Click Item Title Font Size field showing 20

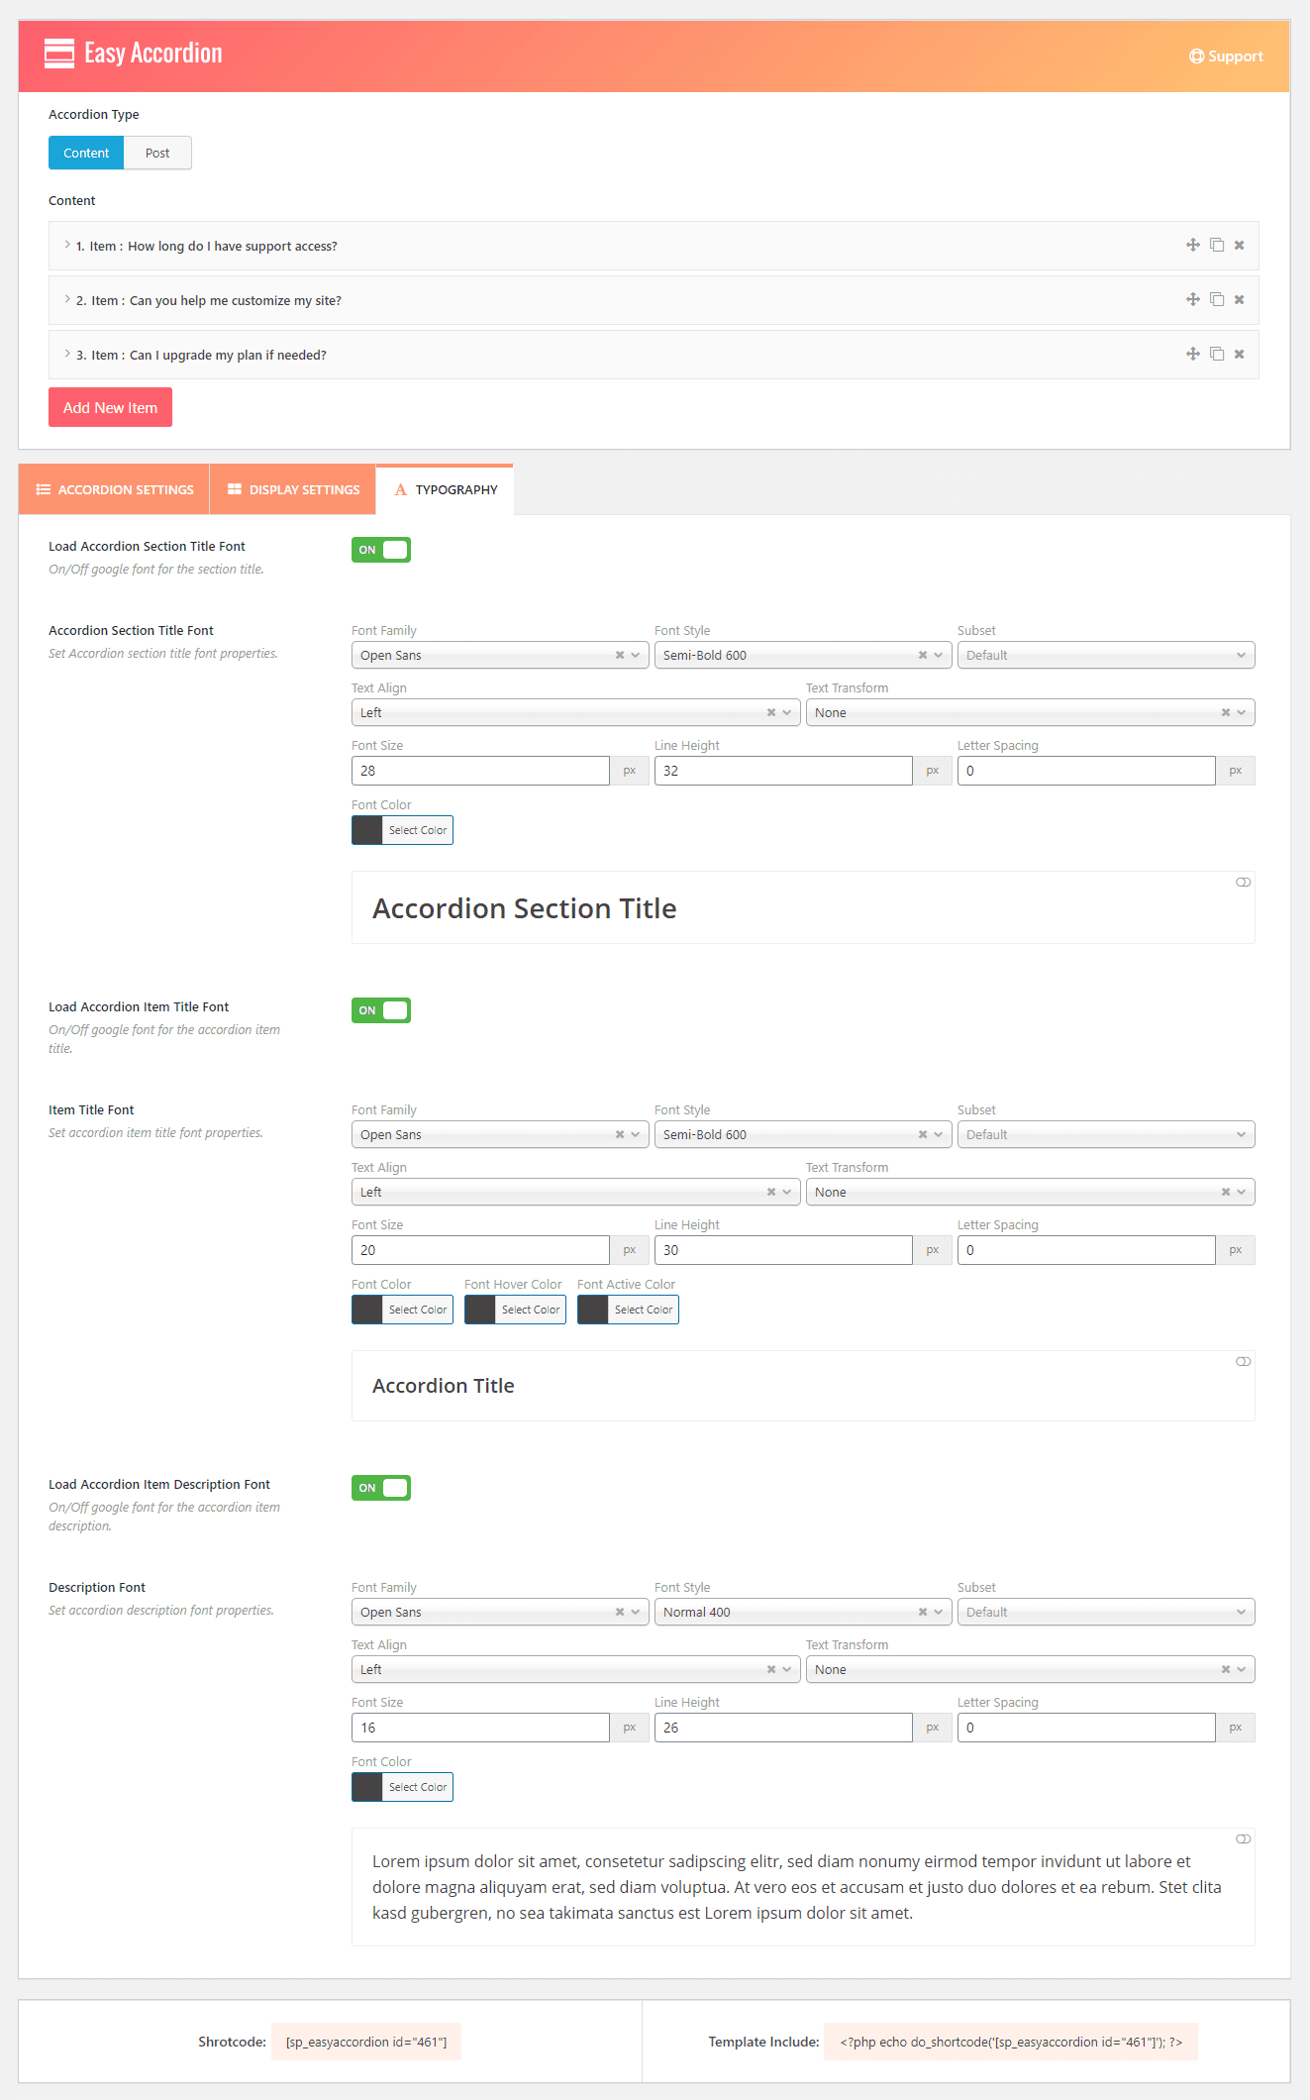480,1250
